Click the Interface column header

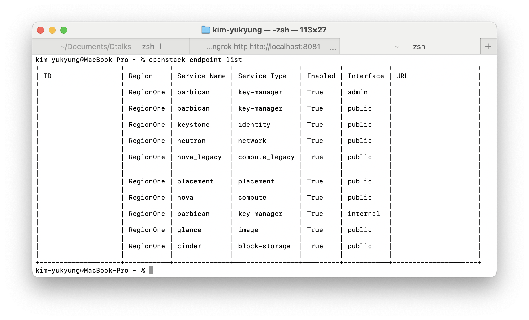[366, 76]
